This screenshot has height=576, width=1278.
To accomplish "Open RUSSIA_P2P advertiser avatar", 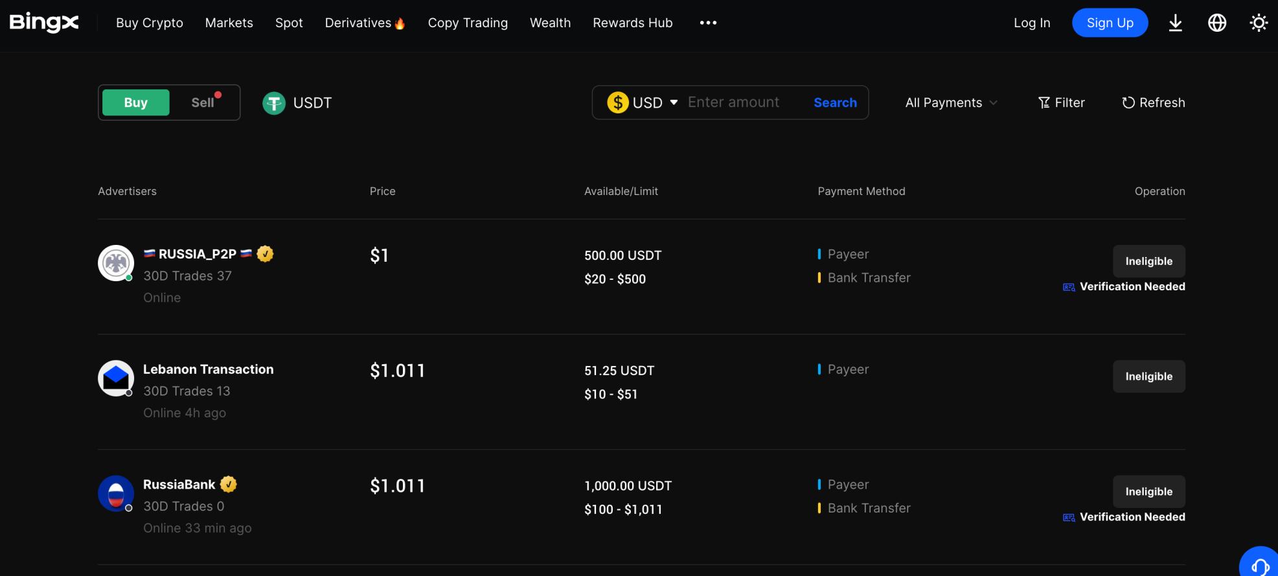I will tap(116, 263).
